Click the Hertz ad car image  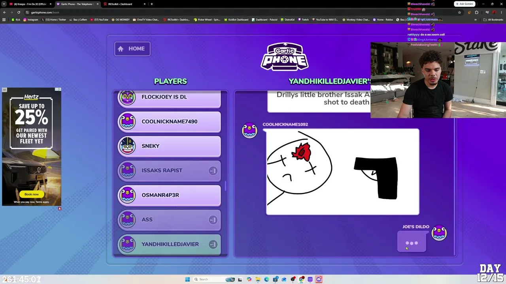point(32,172)
